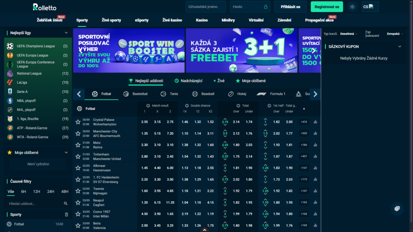Open the live chat bubble icon
Screen dimensions: 413x232
click(397, 208)
